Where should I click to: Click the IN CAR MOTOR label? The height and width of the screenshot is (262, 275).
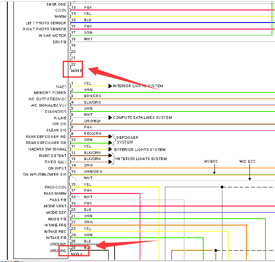pyautogui.click(x=52, y=36)
